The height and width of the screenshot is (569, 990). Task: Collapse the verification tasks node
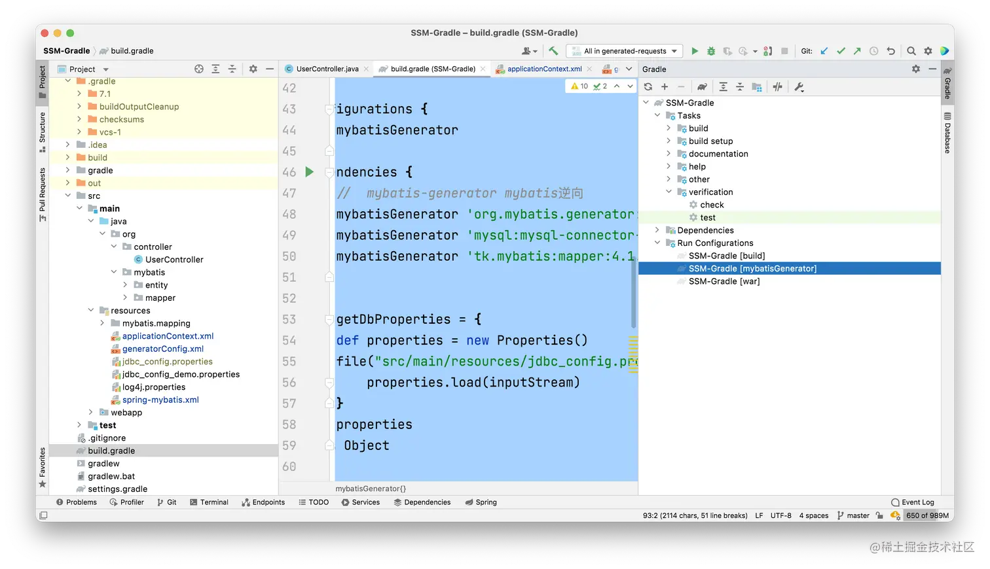click(x=669, y=192)
